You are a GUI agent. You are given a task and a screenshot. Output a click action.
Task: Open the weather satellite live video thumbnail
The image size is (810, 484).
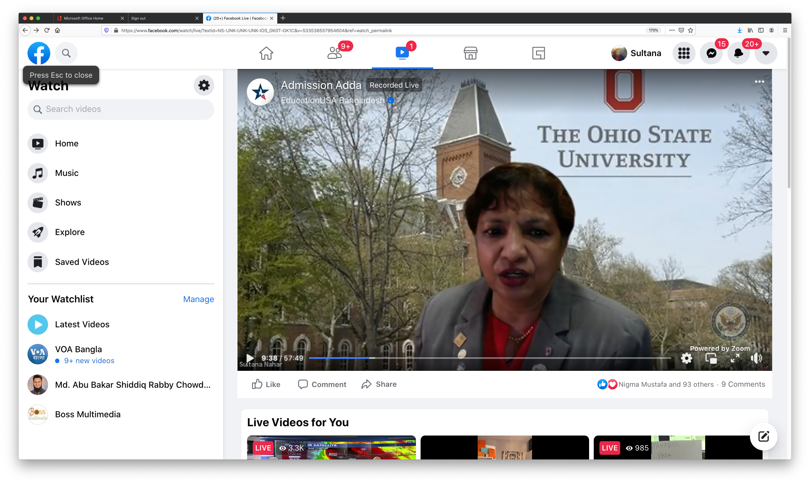tap(331, 447)
